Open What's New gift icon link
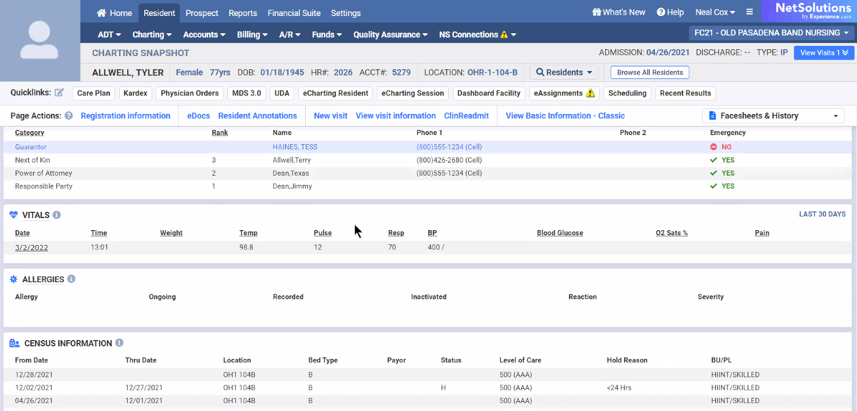 618,12
